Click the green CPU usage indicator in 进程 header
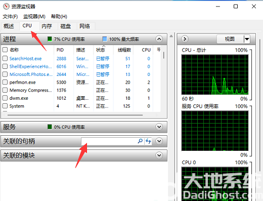Image resolution: width=263 pixels, height=201 pixels. click(50, 39)
